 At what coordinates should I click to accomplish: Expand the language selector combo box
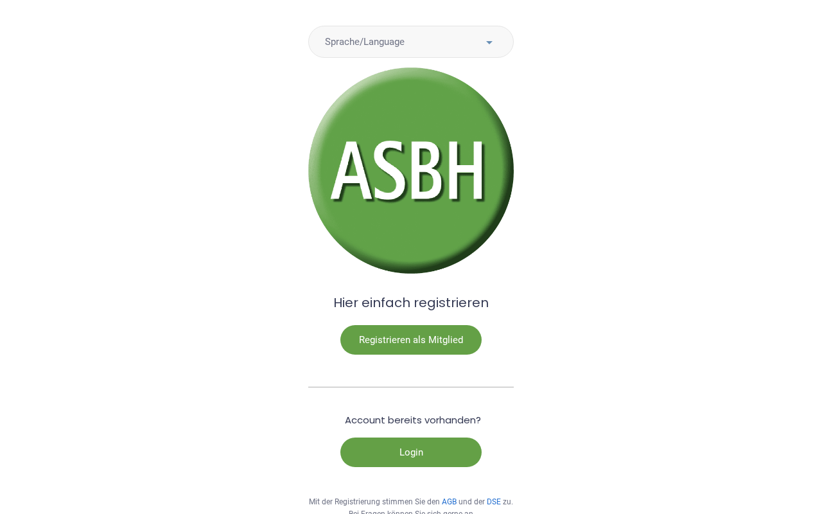click(x=411, y=42)
